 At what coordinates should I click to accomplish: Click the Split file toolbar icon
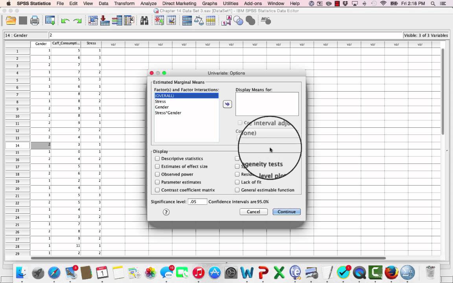pos(187,21)
